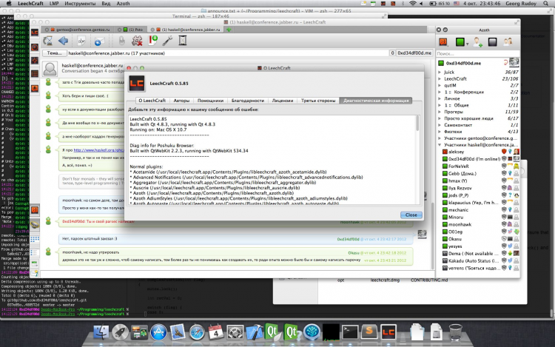Click the 0xd34df00d.me nickname field
Viewport: 555px width, 347px height.
414,53
